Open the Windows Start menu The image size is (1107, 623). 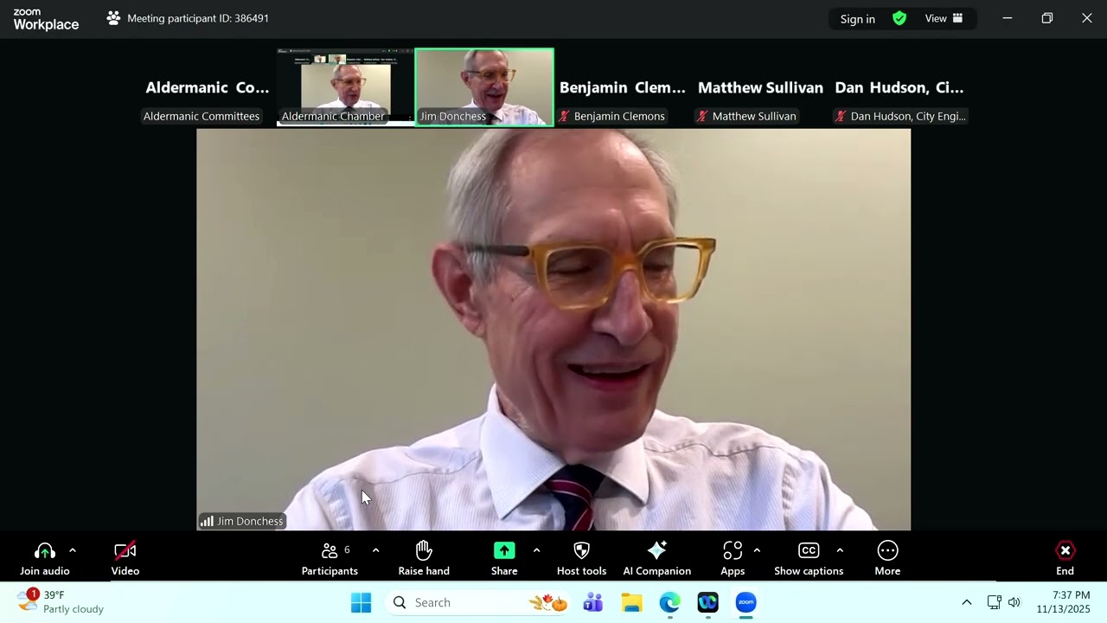(x=362, y=602)
